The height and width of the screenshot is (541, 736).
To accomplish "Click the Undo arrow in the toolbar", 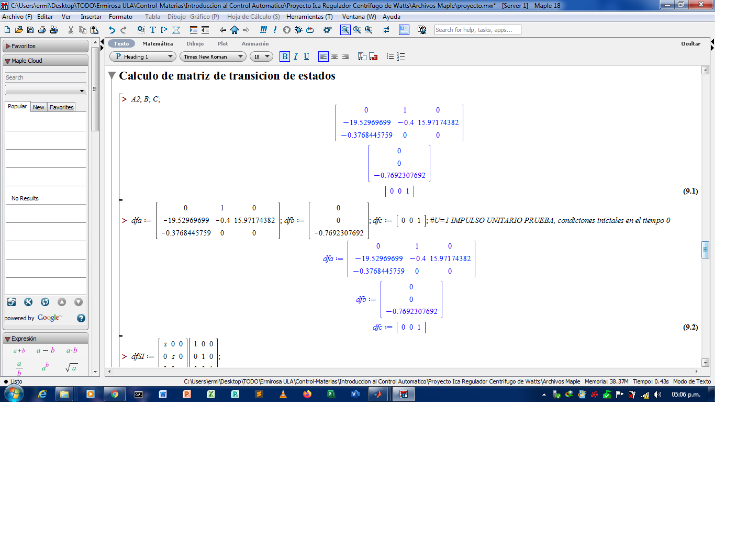I will coord(111,30).
